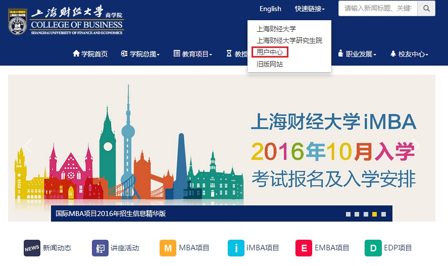
Task: Open 国际MBA项目2016年招生信息精华版 caption link
Action: click(x=111, y=214)
